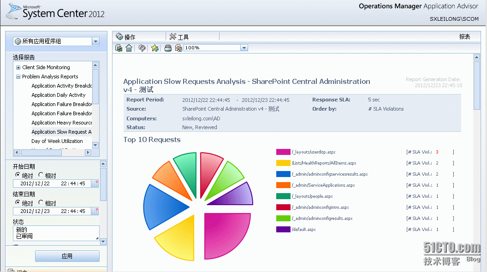The height and width of the screenshot is (272, 487).
Task: Click the end date input field
Action: pyautogui.click(x=52, y=211)
